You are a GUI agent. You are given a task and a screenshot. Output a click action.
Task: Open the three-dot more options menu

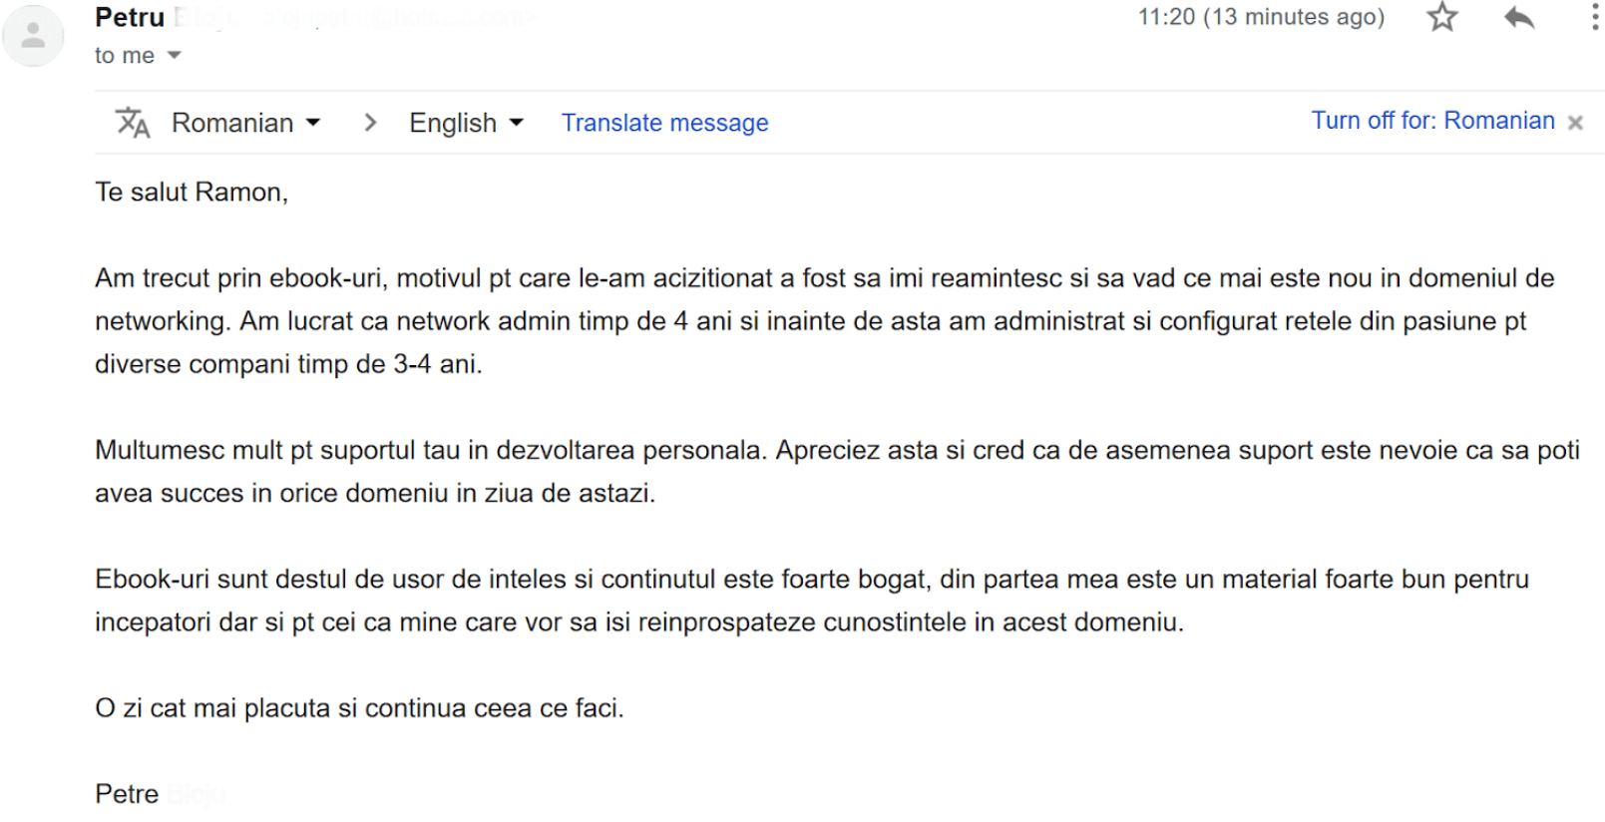1594,17
